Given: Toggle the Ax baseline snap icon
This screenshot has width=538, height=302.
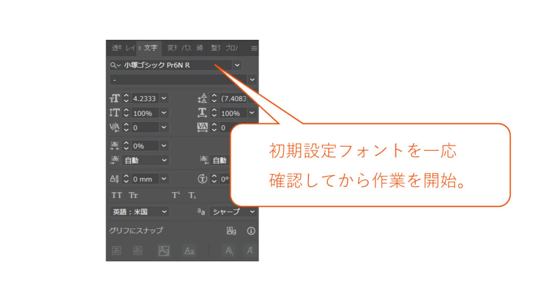Looking at the screenshot, I should tap(189, 251).
